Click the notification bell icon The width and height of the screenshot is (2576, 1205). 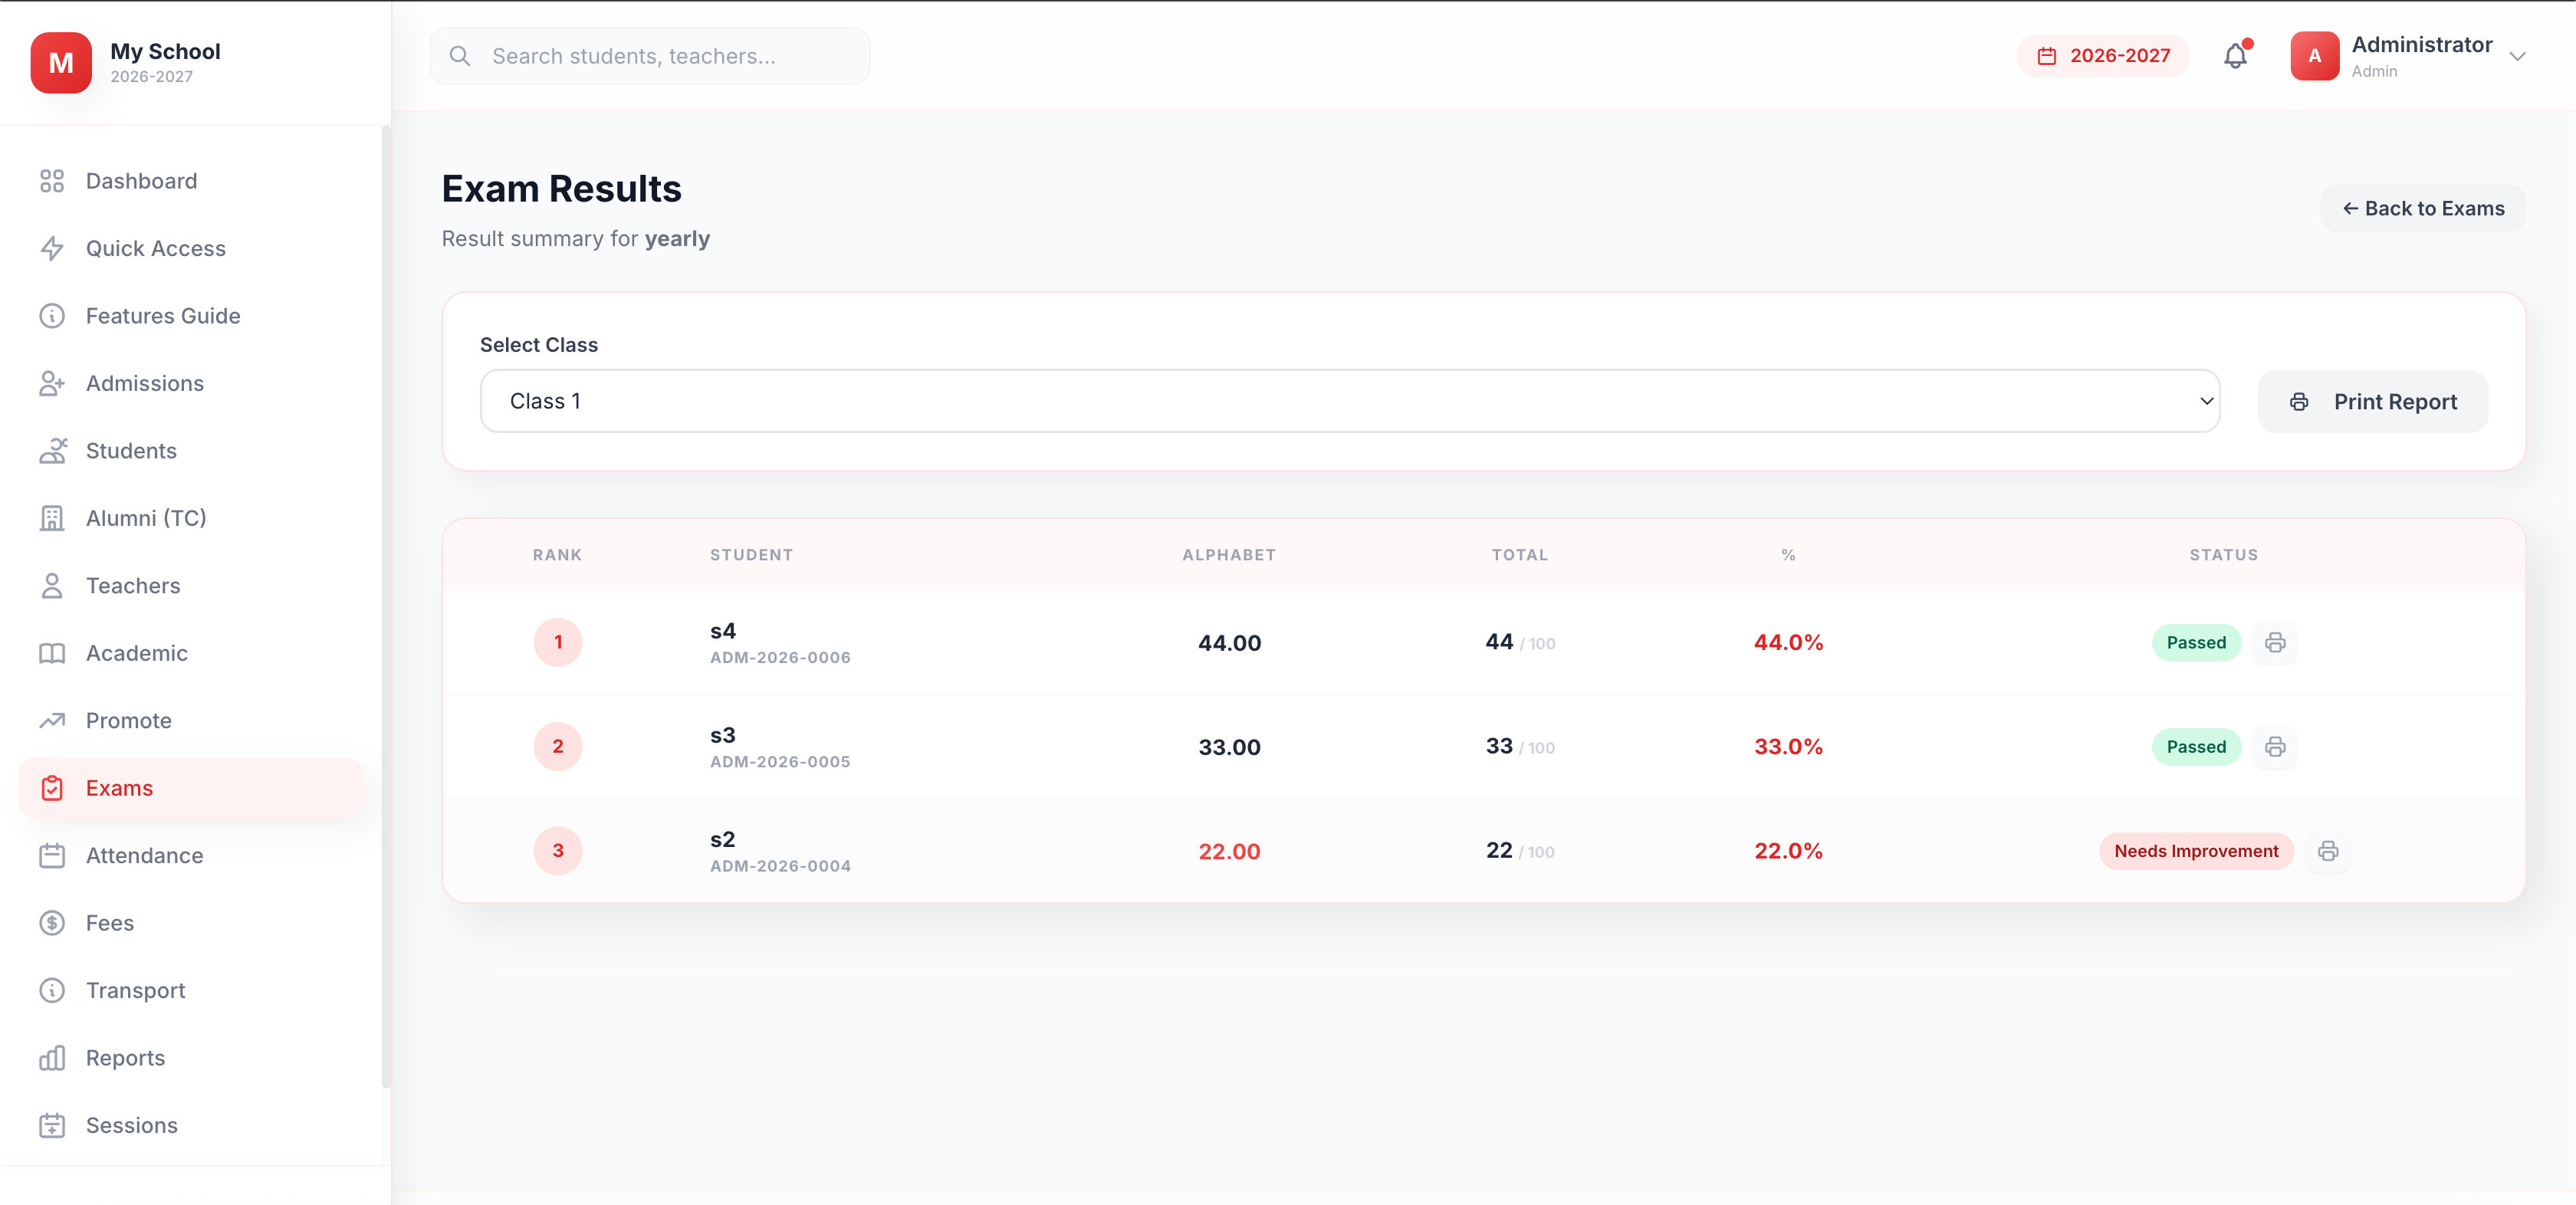(x=2235, y=56)
